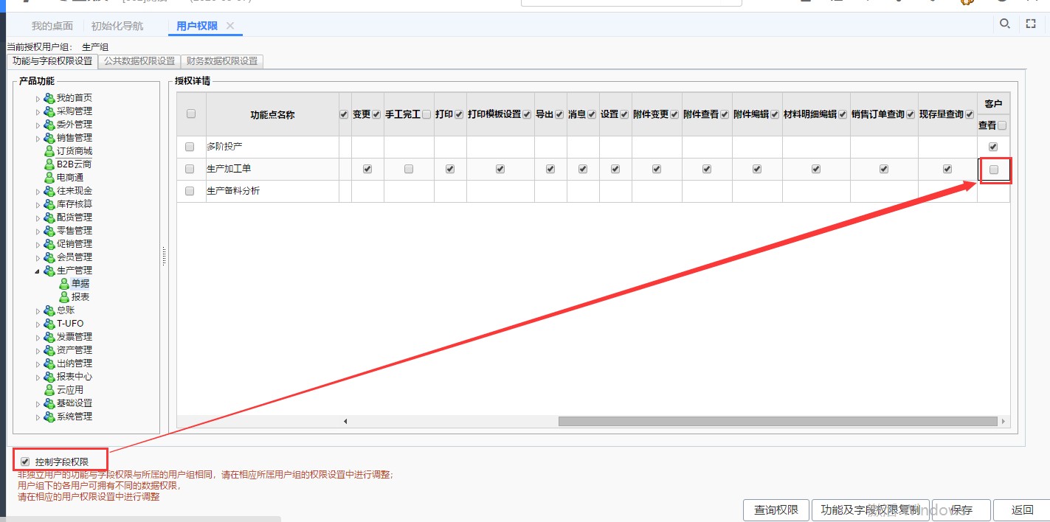Click the 委外管理 module icon
Screen dimensions: 1050x522
pyautogui.click(x=49, y=125)
